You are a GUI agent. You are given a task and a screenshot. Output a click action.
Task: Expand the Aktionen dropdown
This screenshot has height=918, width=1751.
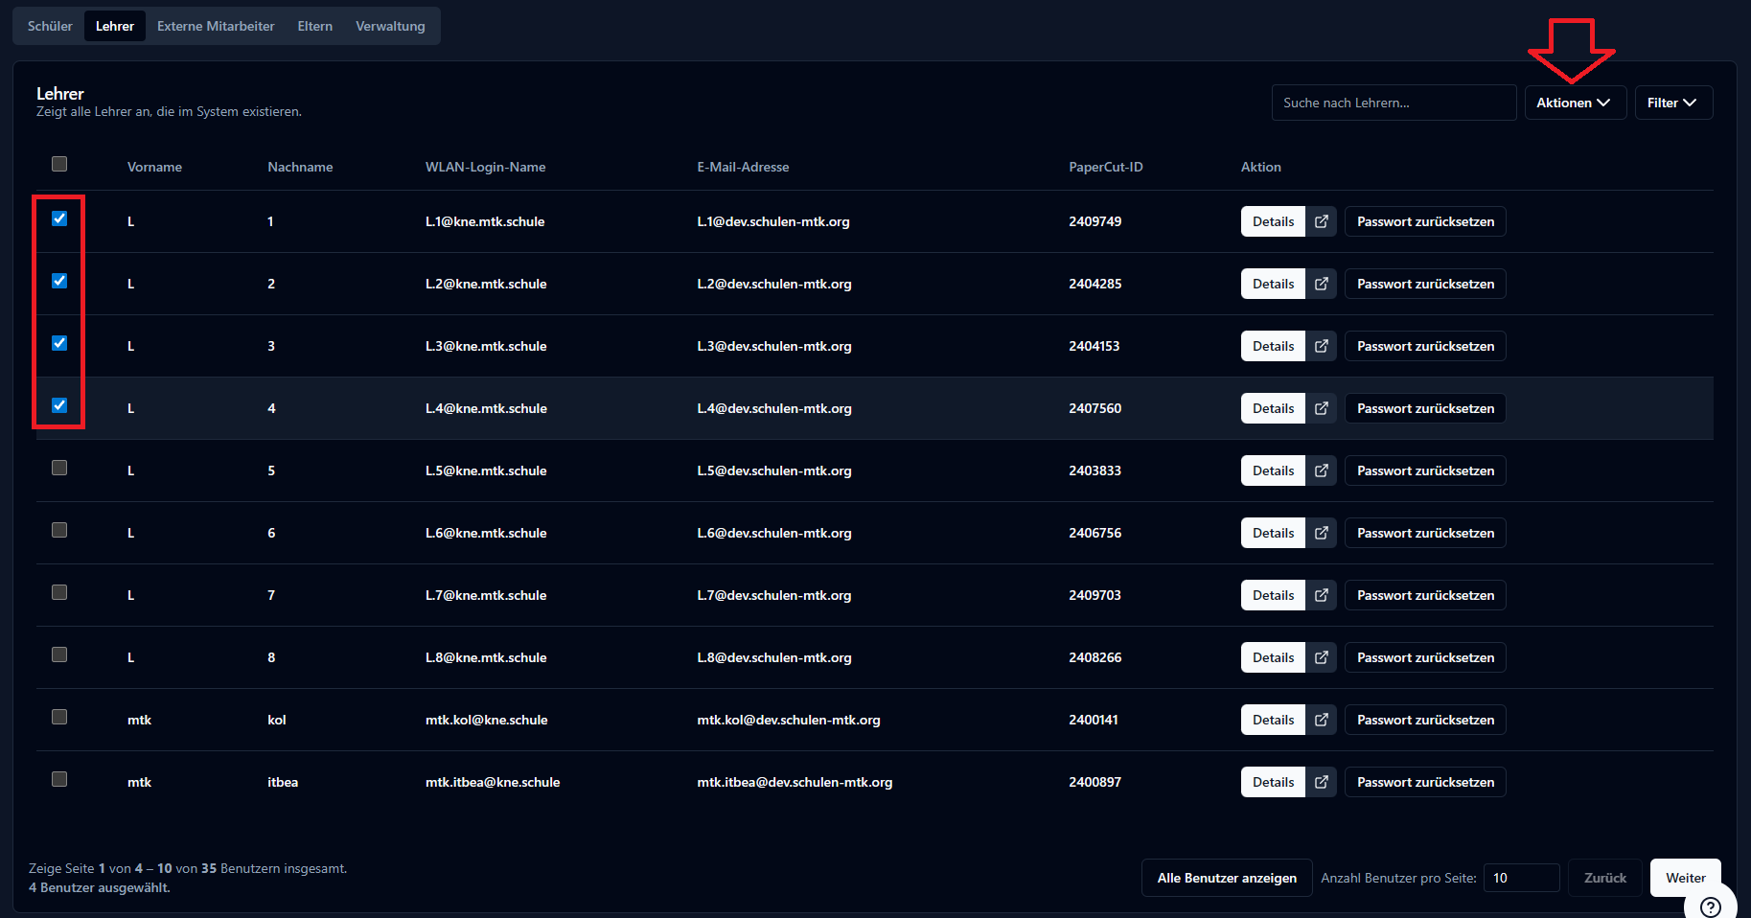pyautogui.click(x=1574, y=103)
